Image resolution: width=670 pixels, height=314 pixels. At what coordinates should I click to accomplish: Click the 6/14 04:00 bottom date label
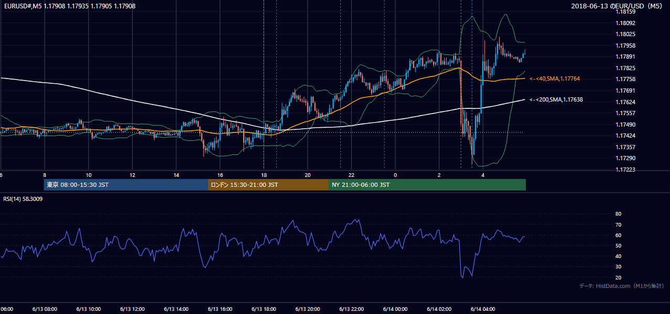483,309
